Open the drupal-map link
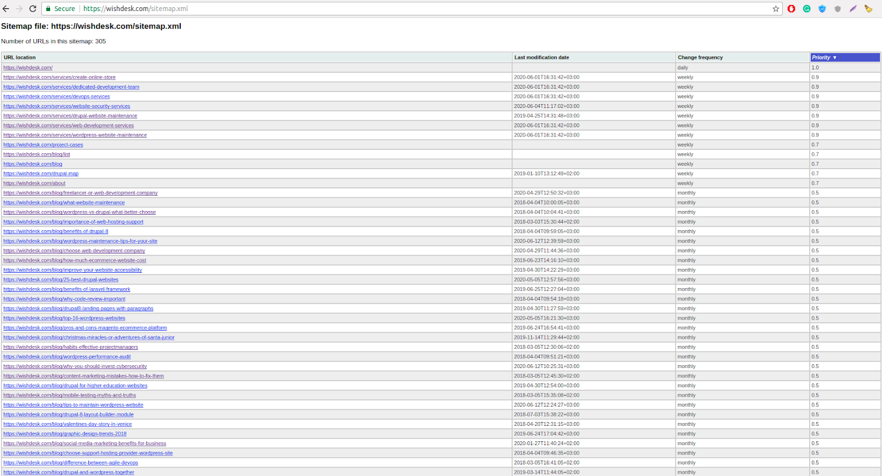 (41, 174)
